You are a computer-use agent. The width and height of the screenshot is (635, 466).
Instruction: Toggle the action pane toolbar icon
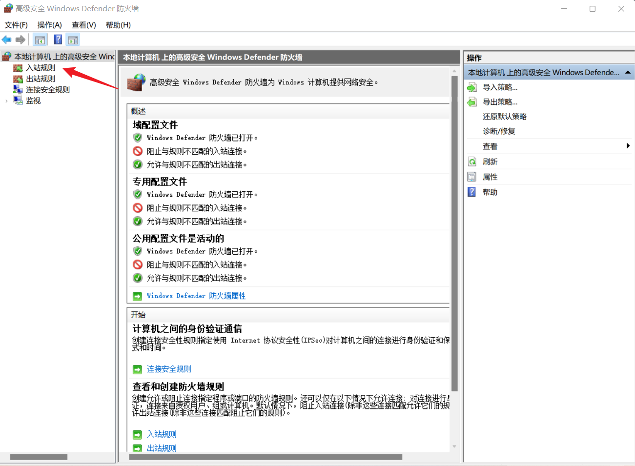coord(73,40)
